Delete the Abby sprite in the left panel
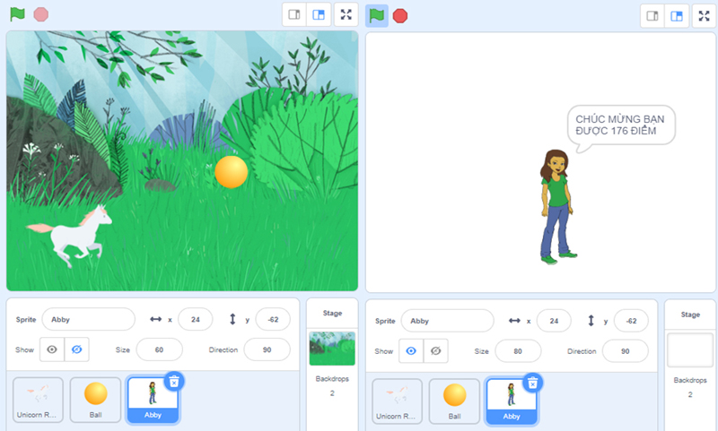Image resolution: width=718 pixels, height=431 pixels. click(x=174, y=381)
